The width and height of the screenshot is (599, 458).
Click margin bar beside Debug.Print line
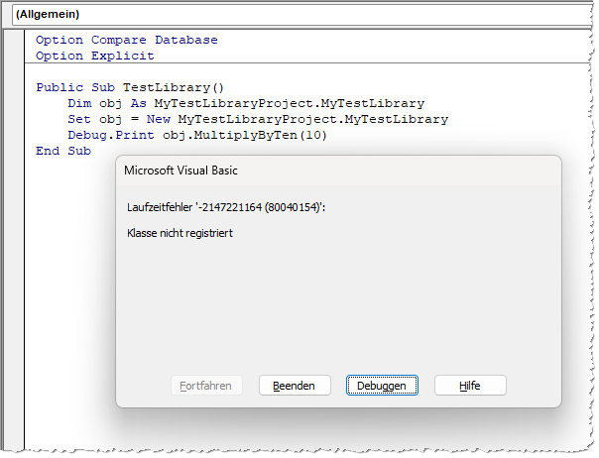coord(14,135)
